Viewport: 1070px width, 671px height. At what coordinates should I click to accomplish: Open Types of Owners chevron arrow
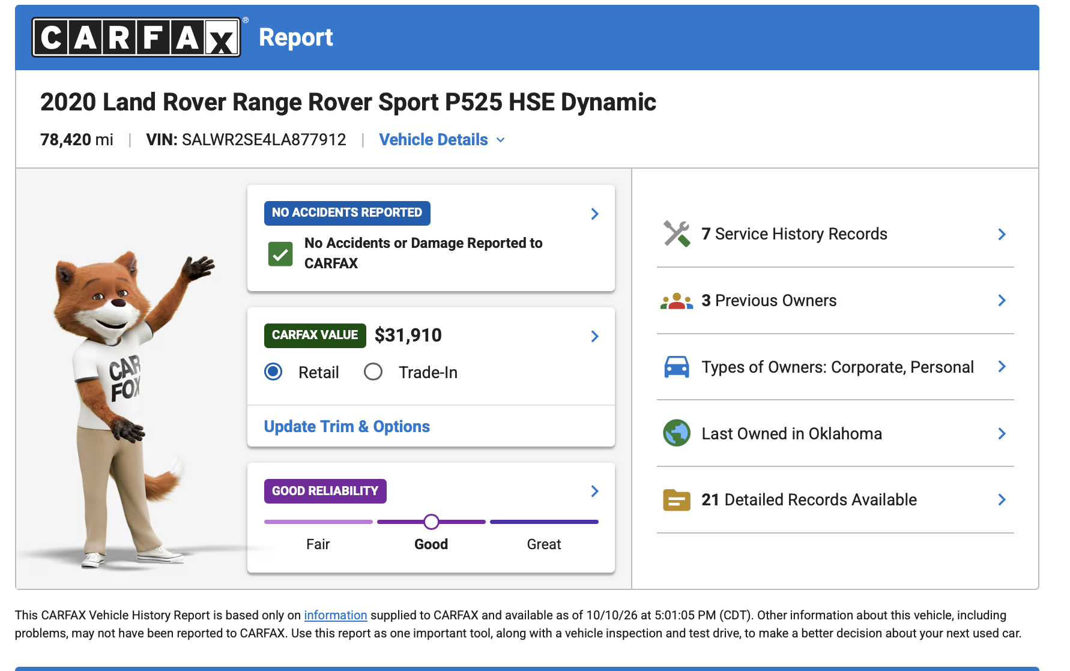tap(1002, 366)
